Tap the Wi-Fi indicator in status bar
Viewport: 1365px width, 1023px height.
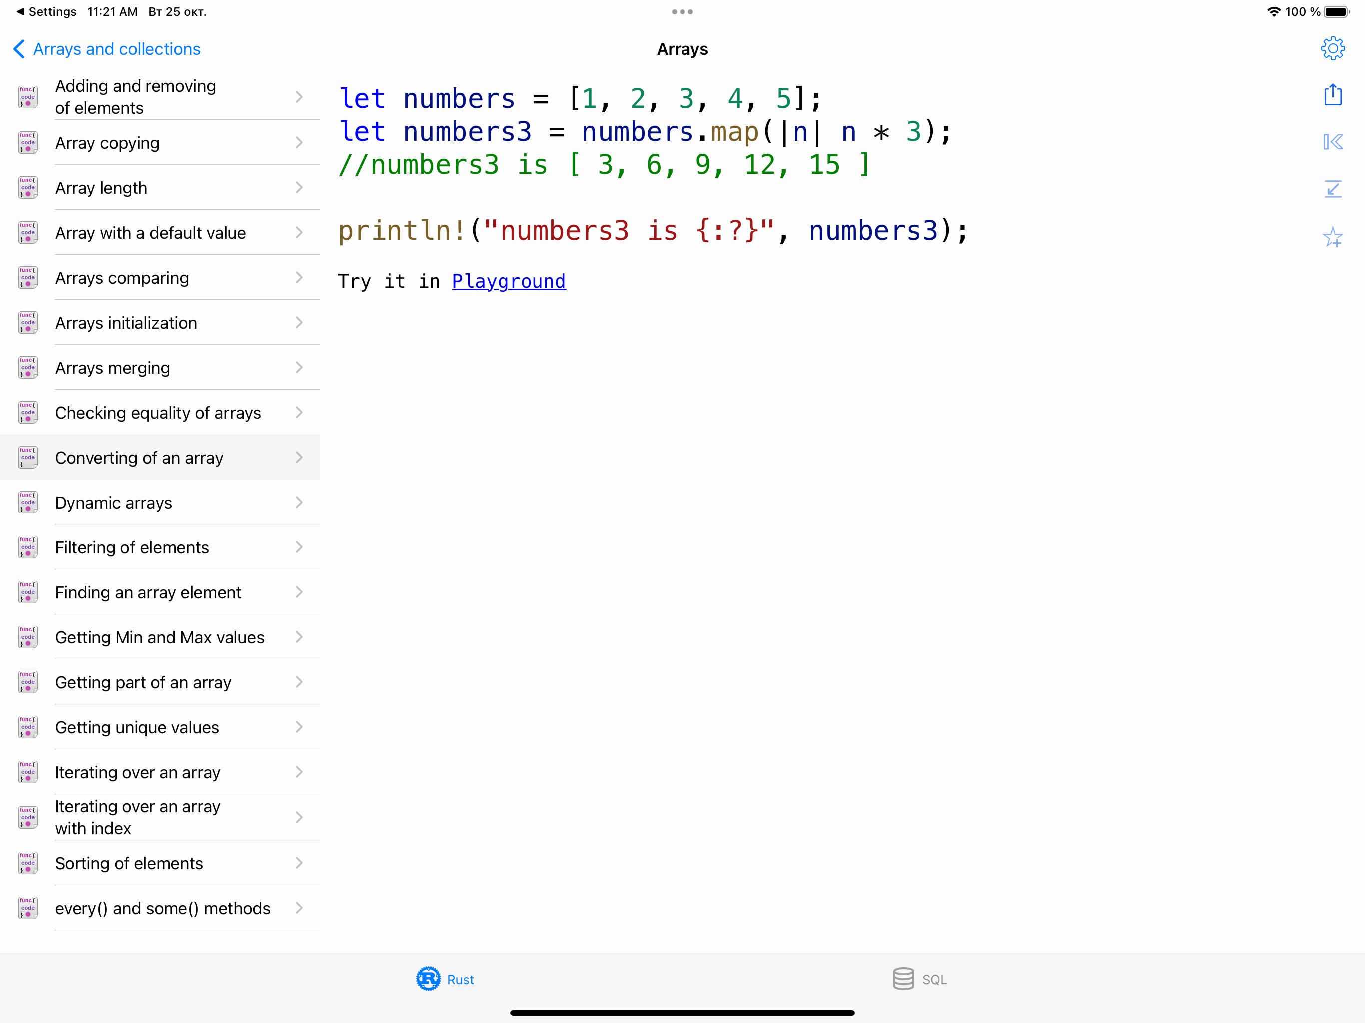[x=1273, y=11]
